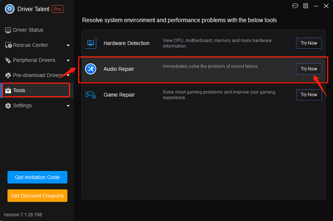The image size is (333, 221).
Task: Click the sound failure description text
Action: tap(211, 66)
